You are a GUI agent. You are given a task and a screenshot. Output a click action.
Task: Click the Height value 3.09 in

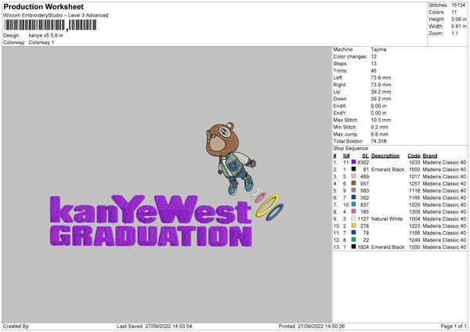[x=458, y=19]
